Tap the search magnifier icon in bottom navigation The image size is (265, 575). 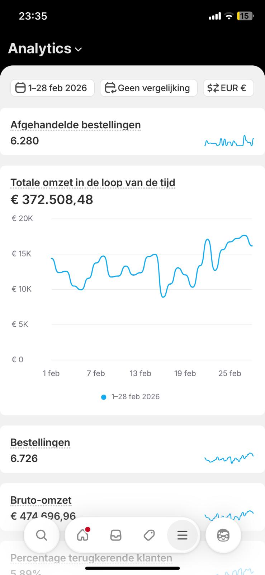coord(42,535)
